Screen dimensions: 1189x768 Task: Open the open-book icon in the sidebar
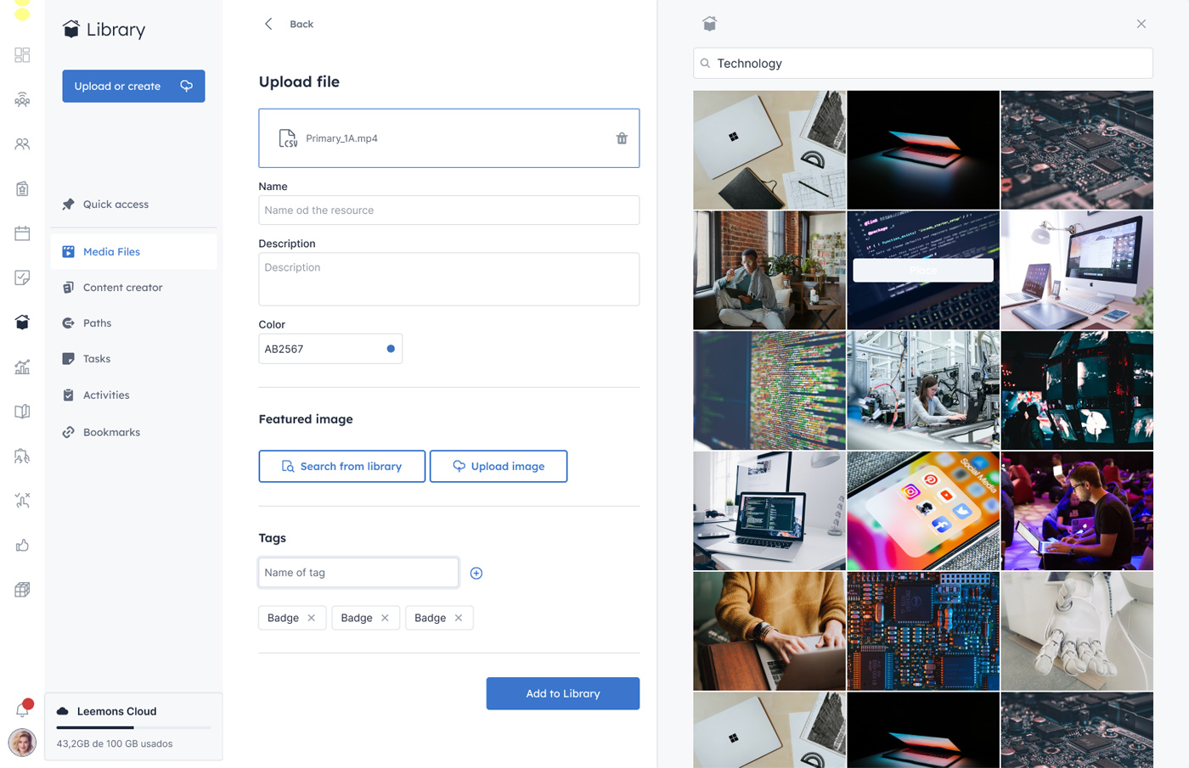[22, 412]
